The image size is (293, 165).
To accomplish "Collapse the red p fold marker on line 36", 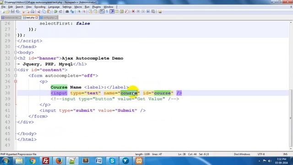I will click(16, 82).
